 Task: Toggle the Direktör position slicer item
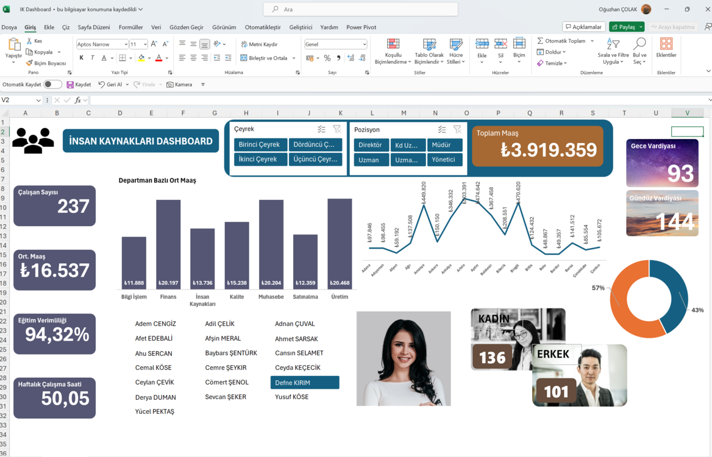pos(371,145)
